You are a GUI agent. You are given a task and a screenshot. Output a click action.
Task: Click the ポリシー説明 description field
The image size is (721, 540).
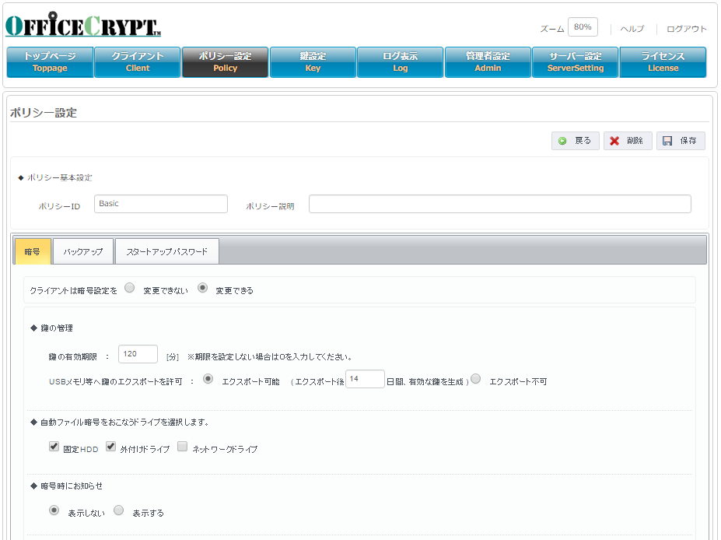click(x=500, y=204)
